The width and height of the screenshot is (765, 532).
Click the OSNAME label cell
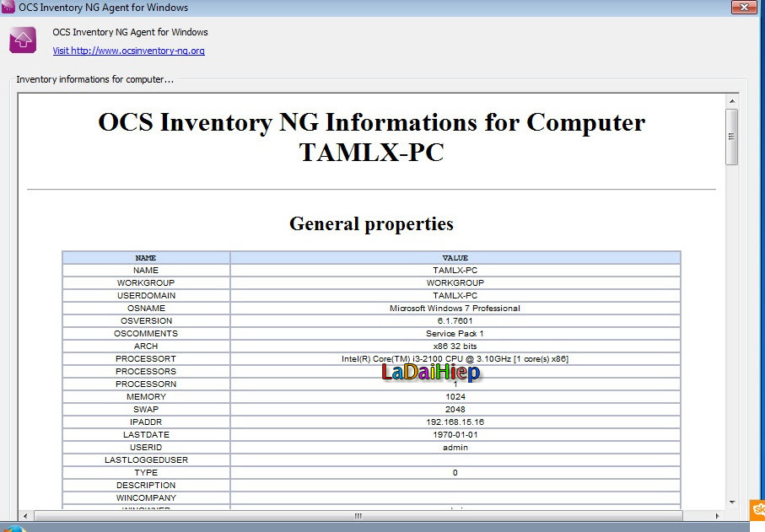146,309
